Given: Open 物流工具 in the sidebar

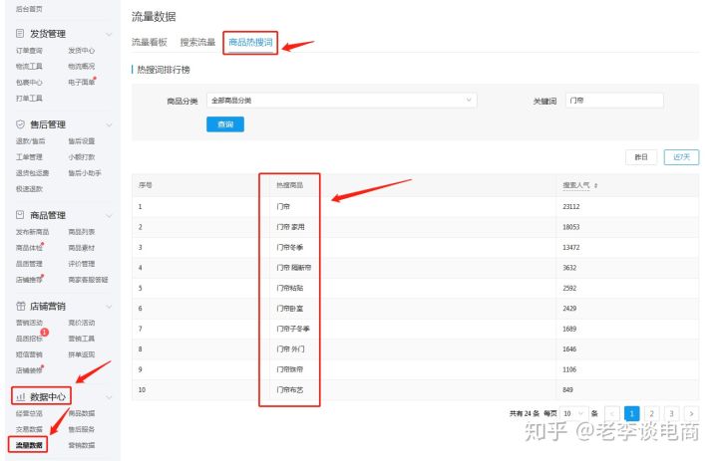Looking at the screenshot, I should coord(29,67).
